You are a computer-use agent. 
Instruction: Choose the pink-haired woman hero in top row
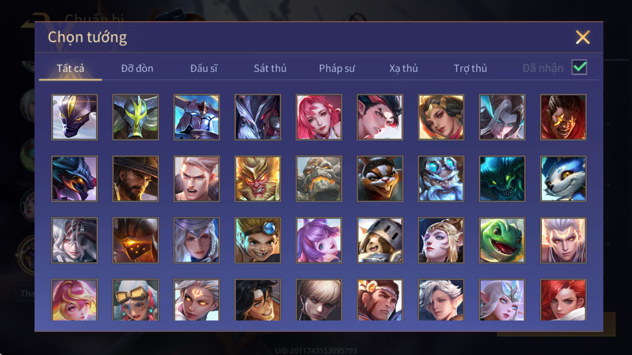pyautogui.click(x=319, y=117)
